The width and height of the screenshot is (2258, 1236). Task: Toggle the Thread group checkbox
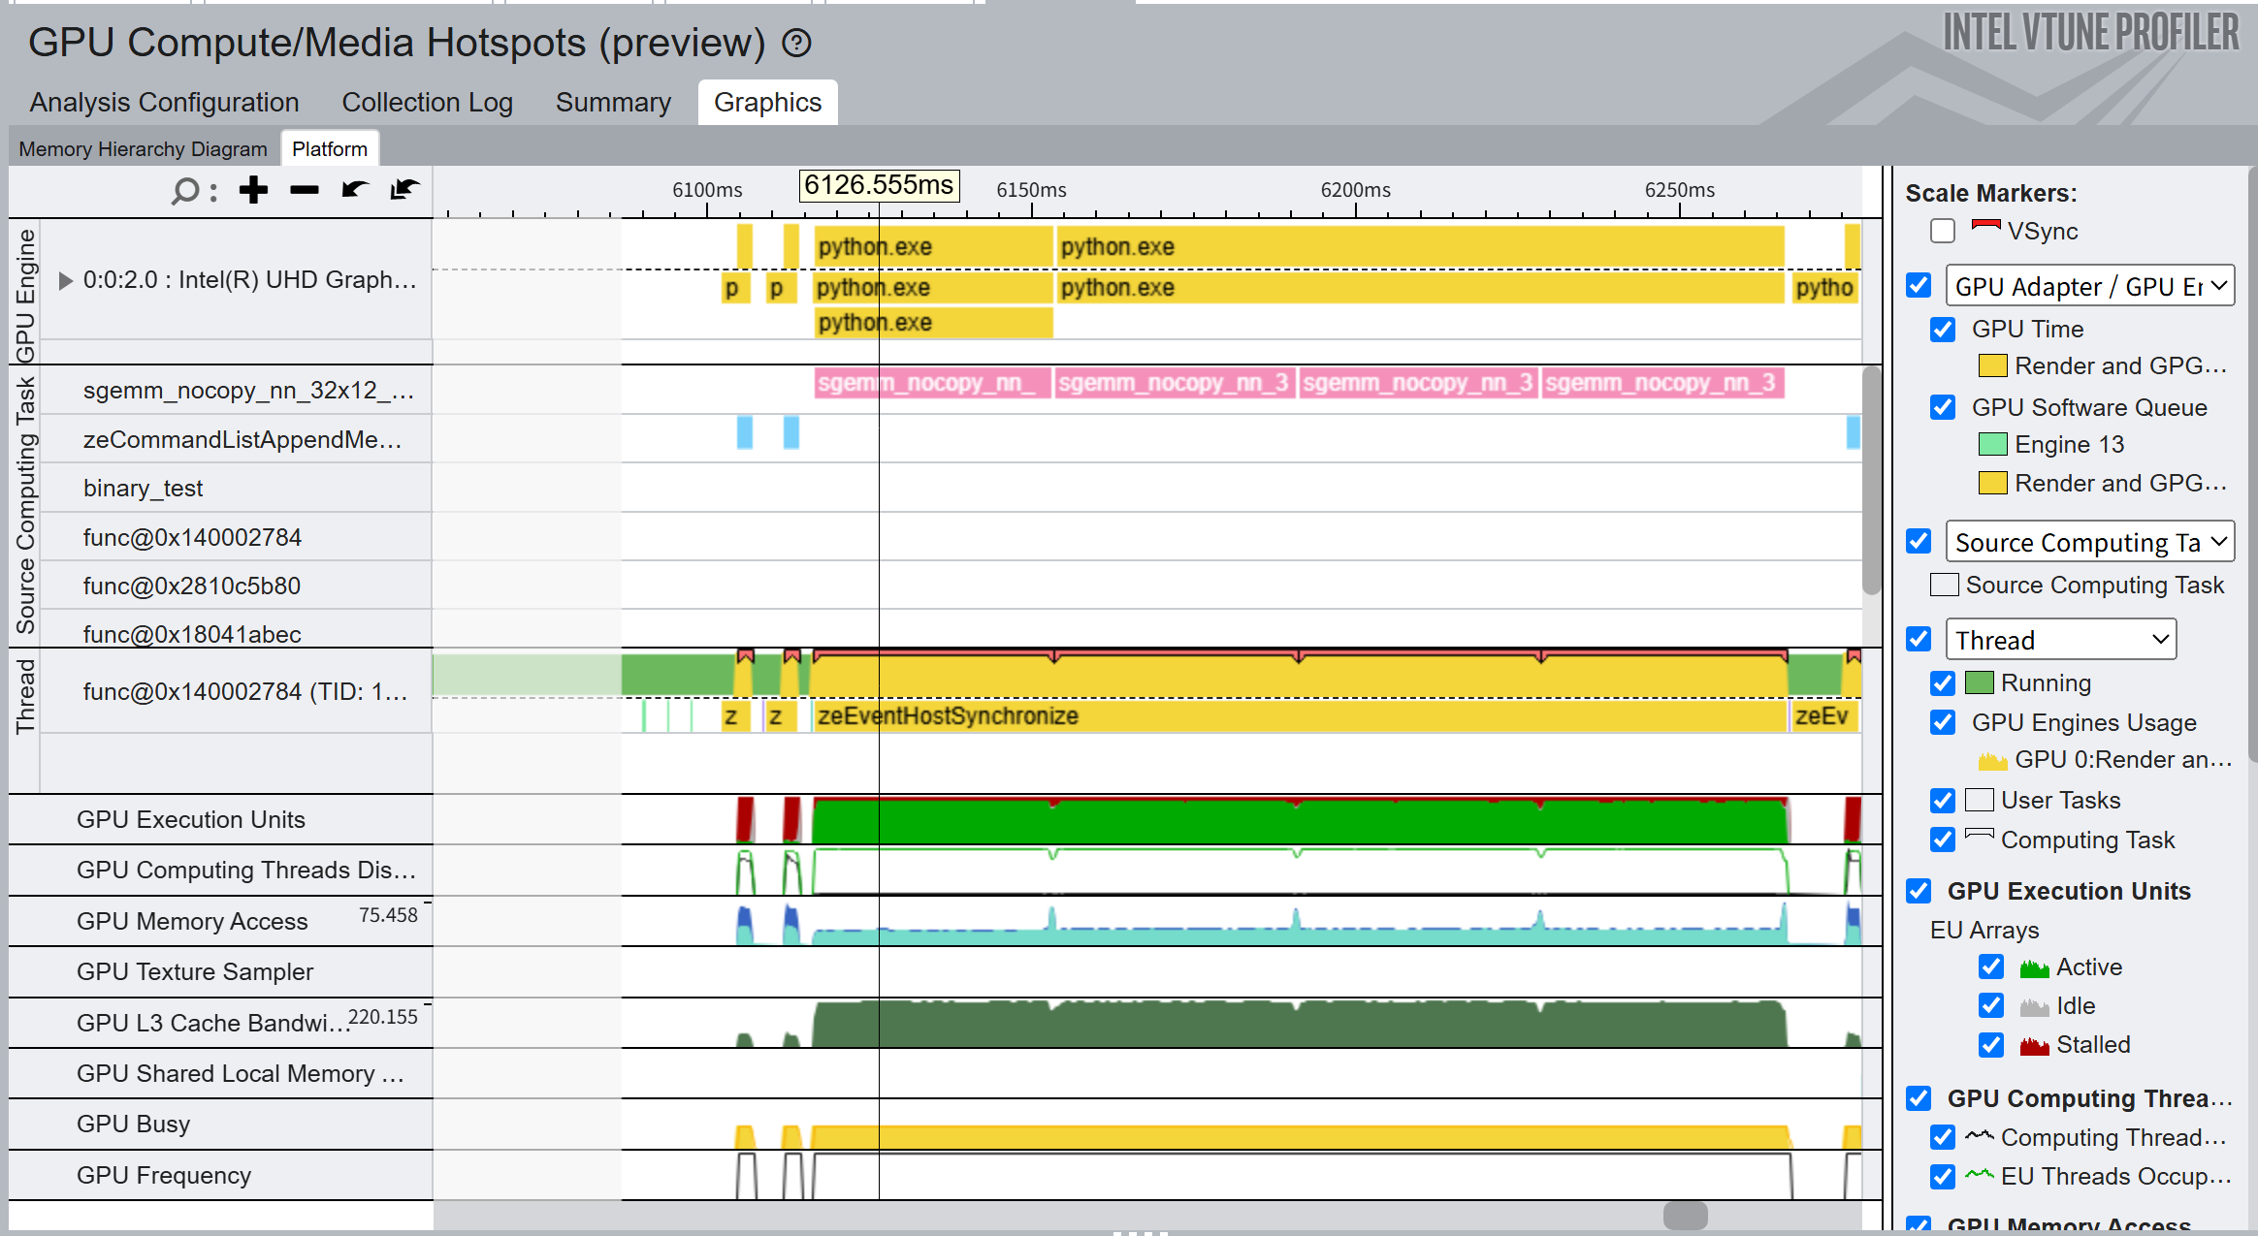1919,639
